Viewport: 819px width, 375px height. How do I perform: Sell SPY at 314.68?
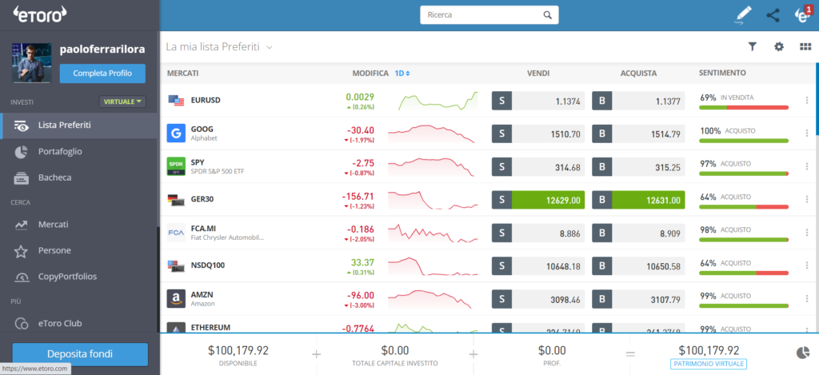pos(538,166)
